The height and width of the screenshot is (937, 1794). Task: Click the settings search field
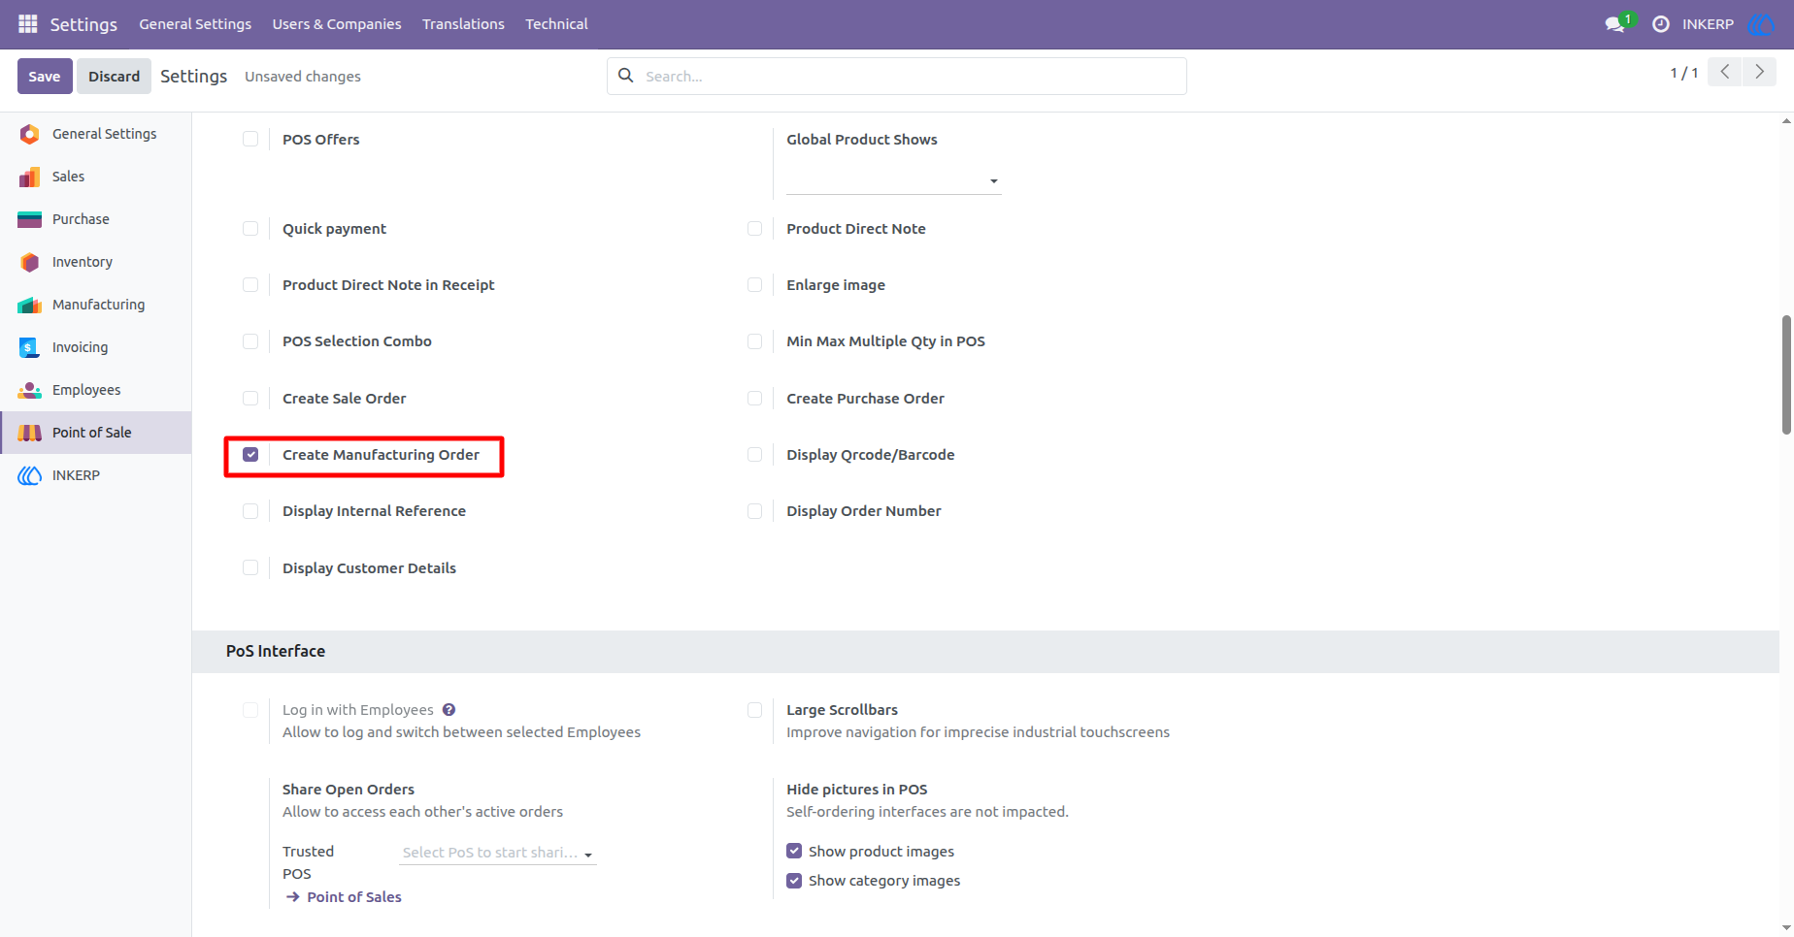[896, 76]
